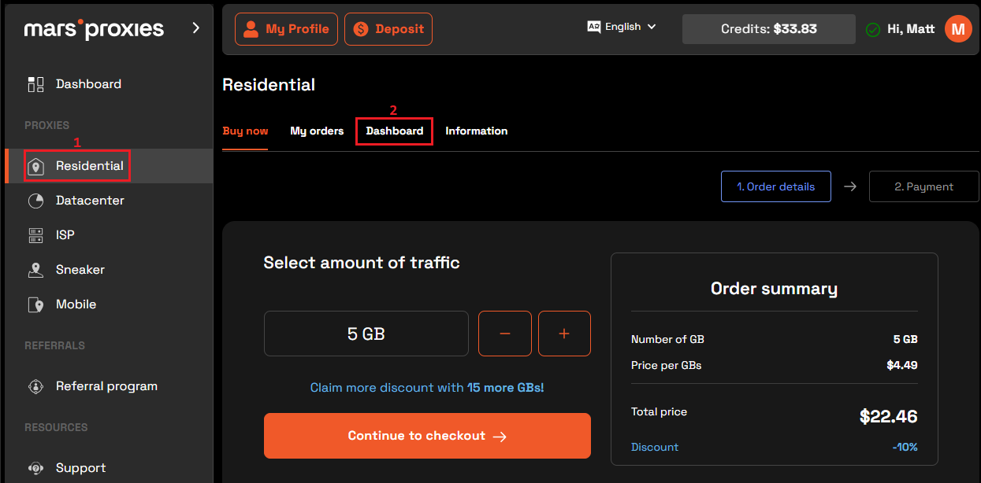The image size is (981, 483).
Task: Click the ISP server icon
Action: point(35,235)
